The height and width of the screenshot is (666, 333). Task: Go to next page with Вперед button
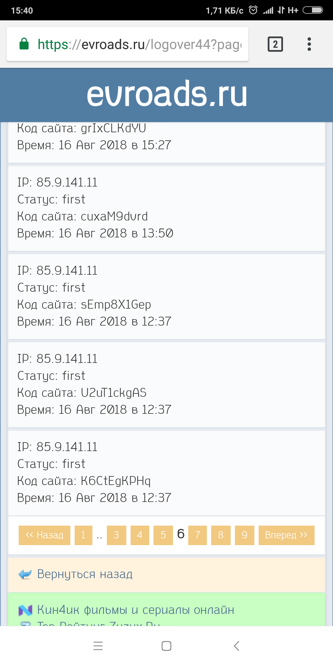(286, 535)
